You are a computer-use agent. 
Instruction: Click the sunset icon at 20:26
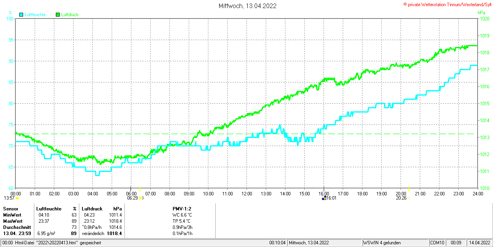click(x=409, y=198)
